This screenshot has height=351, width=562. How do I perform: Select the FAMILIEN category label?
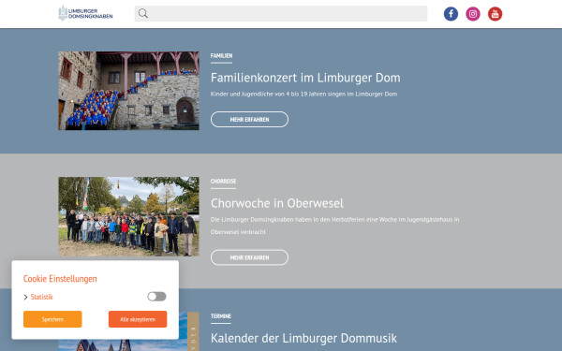pyautogui.click(x=221, y=56)
